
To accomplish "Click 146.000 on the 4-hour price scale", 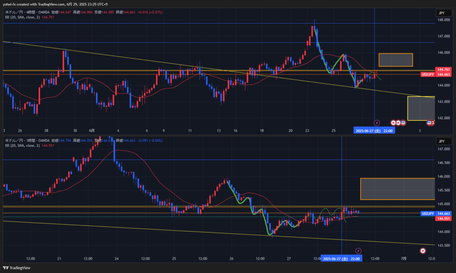I will (x=444, y=52).
